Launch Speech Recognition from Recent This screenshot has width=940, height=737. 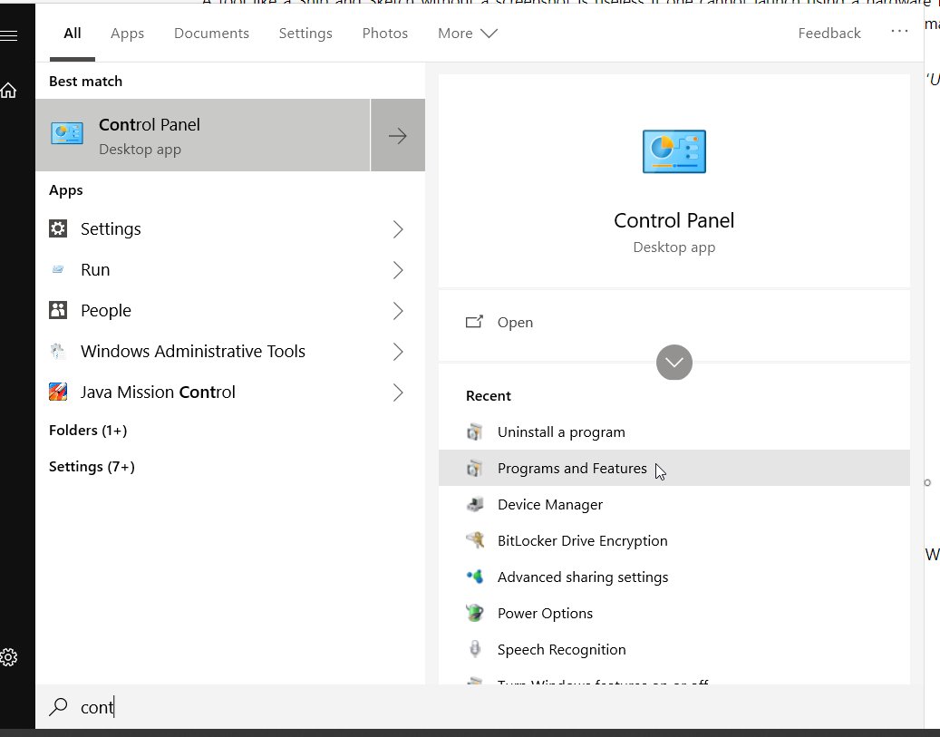(562, 649)
